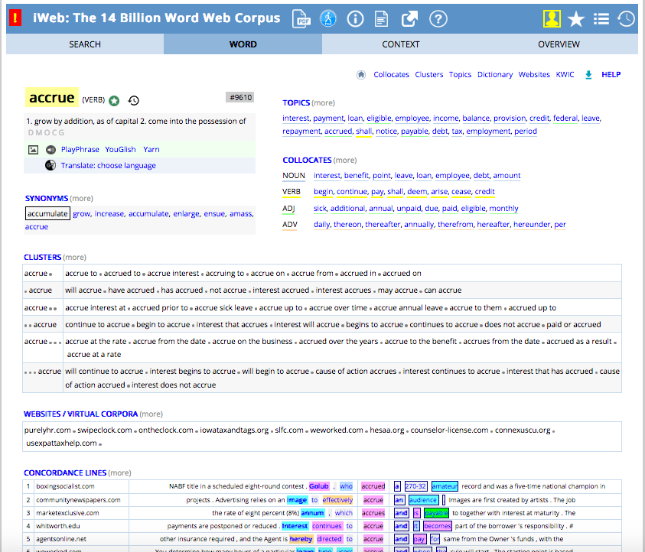Click the website weworked.com in websites list
This screenshot has width=645, height=552.
click(337, 430)
